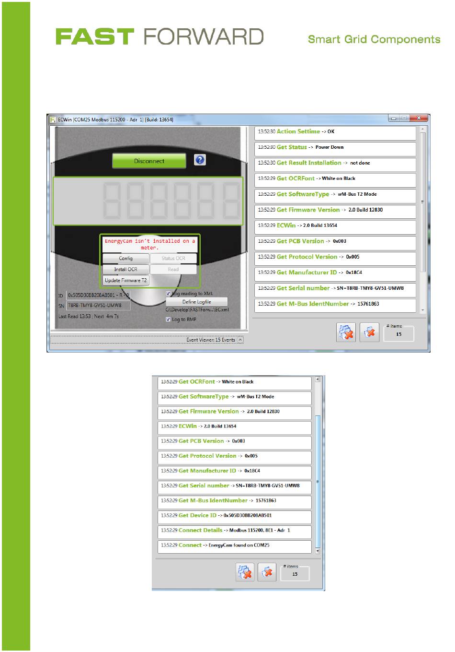Image resolution: width=455 pixels, height=652 pixels.
Task: Select 'Get SoftwareType' row in the lower cropped panel
Action: 234,398
